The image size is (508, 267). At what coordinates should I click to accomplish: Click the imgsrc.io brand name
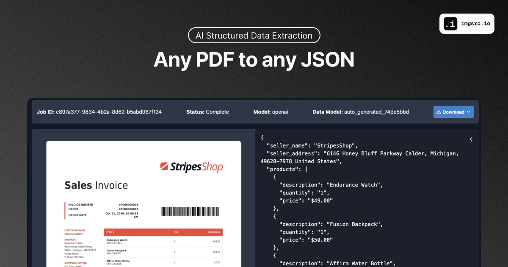(x=475, y=24)
